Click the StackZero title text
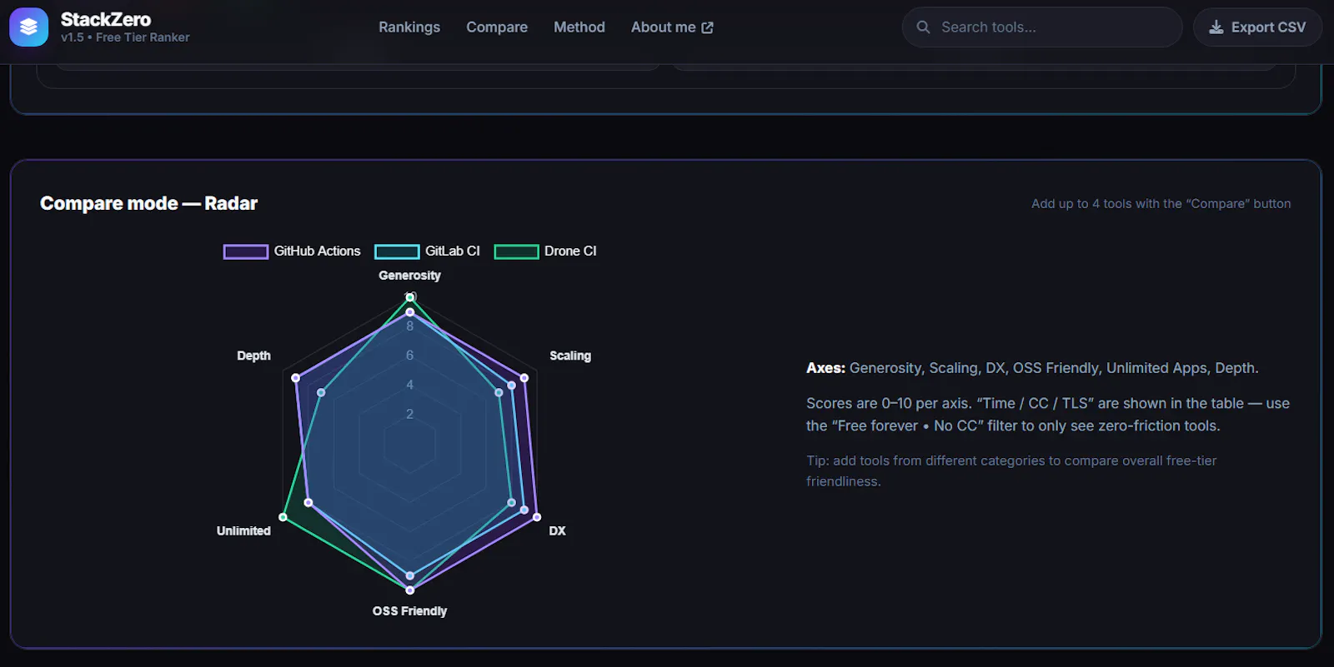This screenshot has height=667, width=1334. pos(106,19)
